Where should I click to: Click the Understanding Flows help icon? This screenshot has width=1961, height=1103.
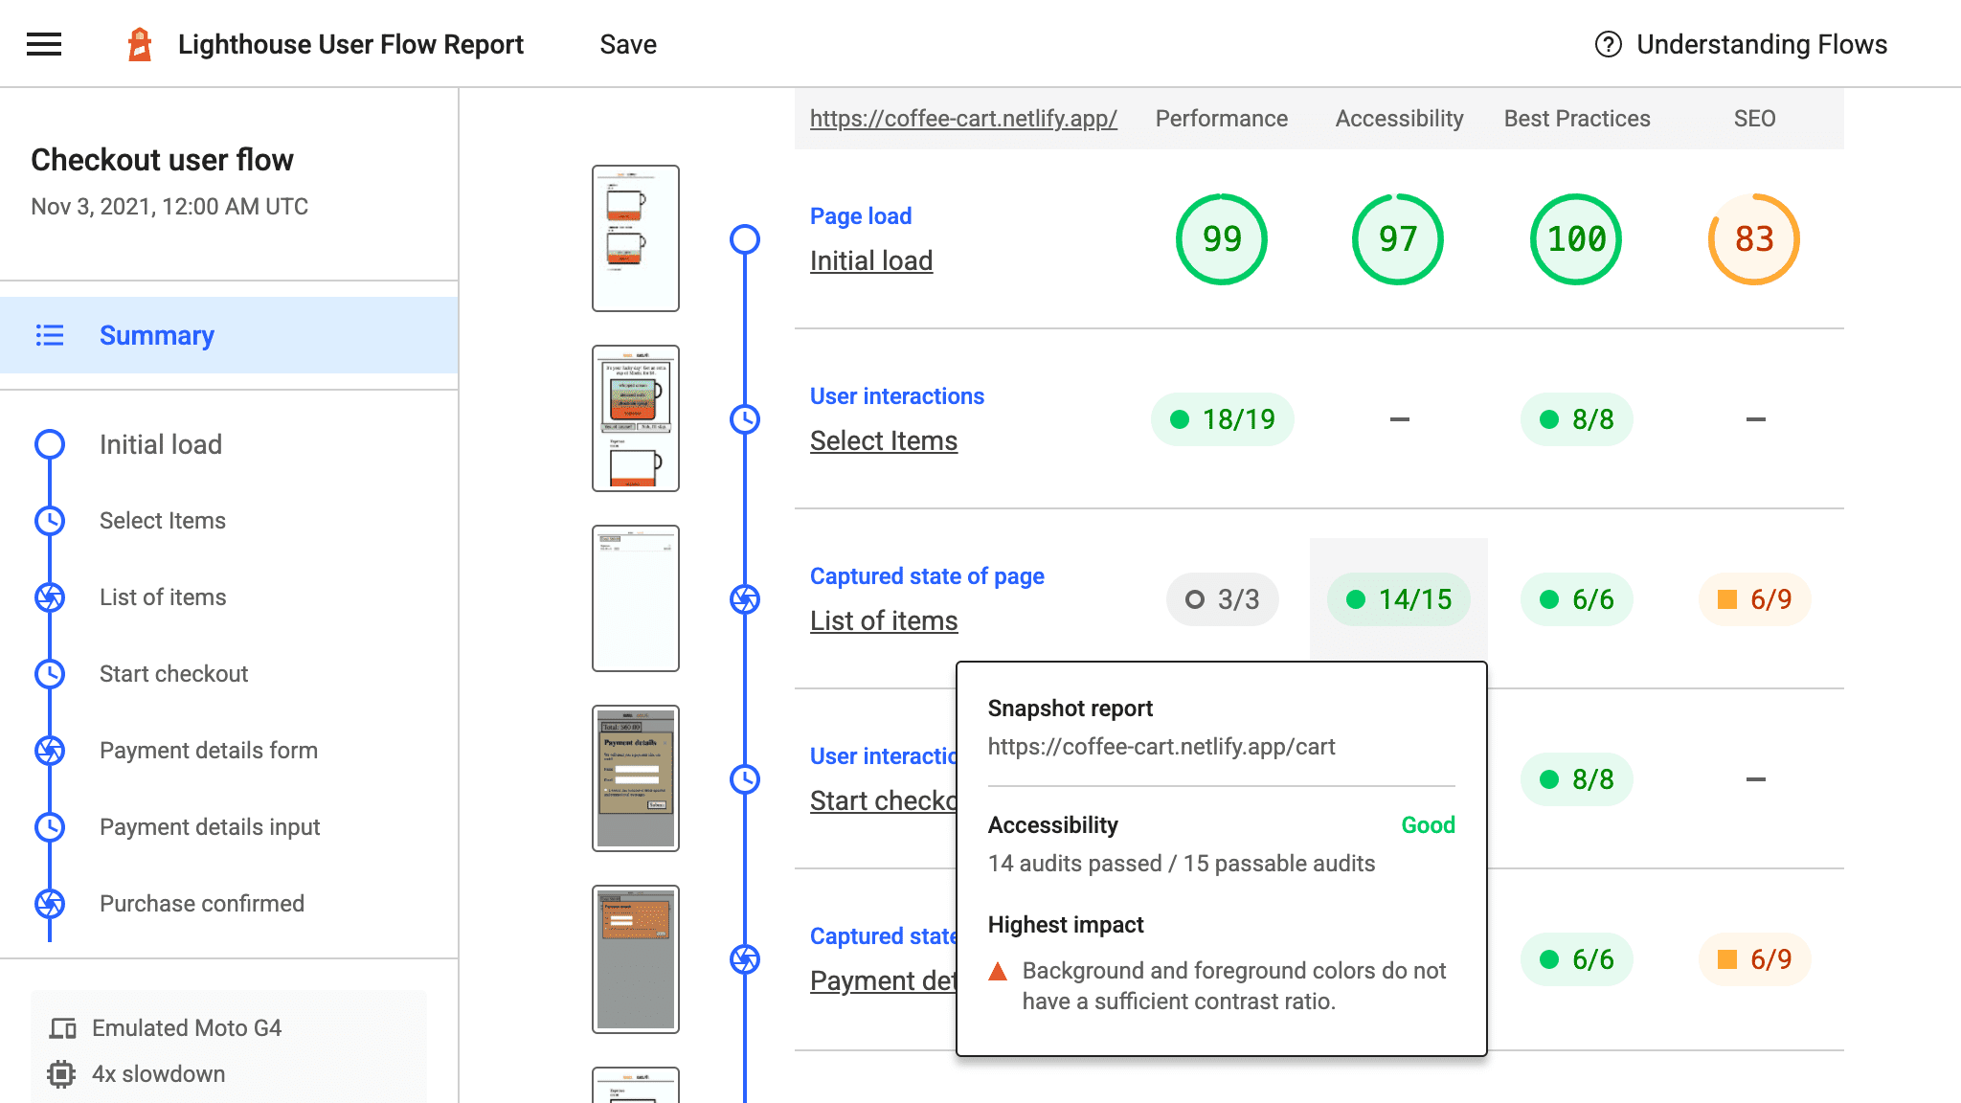click(1607, 44)
